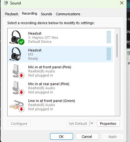This screenshot has width=130, height=142.
Task: Click the 'Ready' status under M3
Action: [33, 58]
